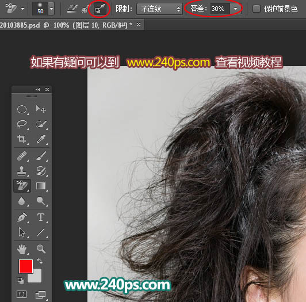306x302 pixels.
Task: Open the 容差 slider dropdown arrow
Action: pyautogui.click(x=235, y=9)
